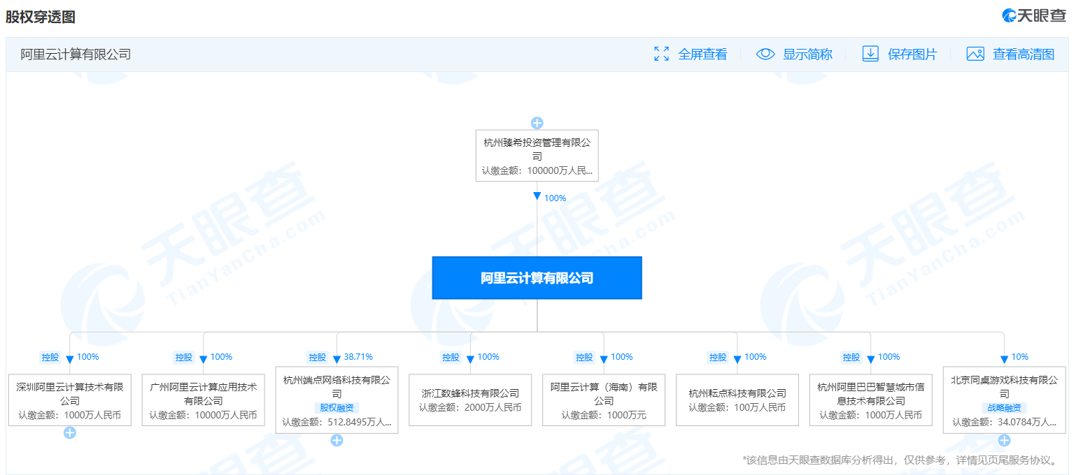Select the central 阿里云计算有限公司 node
1083x475 pixels.
click(x=537, y=278)
